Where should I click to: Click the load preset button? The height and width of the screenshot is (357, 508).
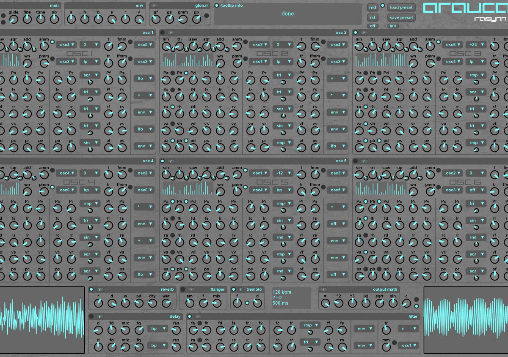click(x=401, y=7)
